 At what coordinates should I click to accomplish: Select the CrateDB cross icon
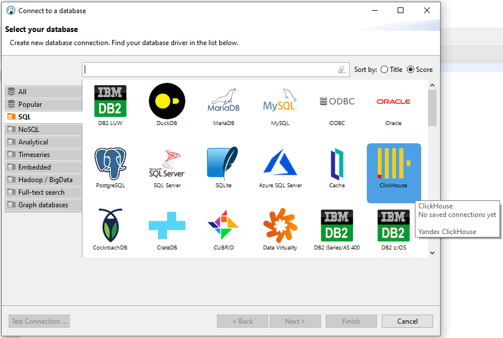coord(167,226)
